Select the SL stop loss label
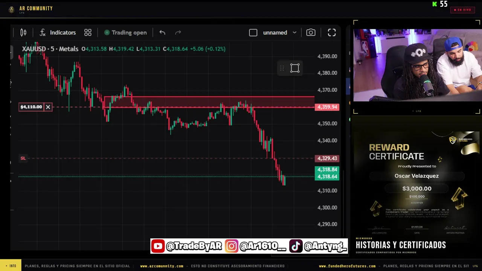This screenshot has height=271, width=482. (23, 158)
